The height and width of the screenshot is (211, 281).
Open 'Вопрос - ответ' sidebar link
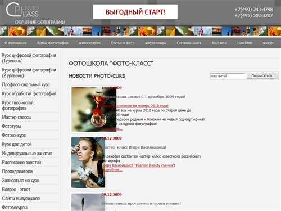(16, 190)
